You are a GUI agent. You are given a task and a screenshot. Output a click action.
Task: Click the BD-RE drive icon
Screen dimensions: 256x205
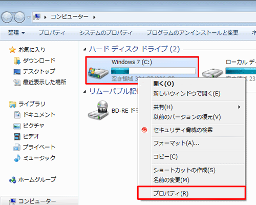click(98, 110)
